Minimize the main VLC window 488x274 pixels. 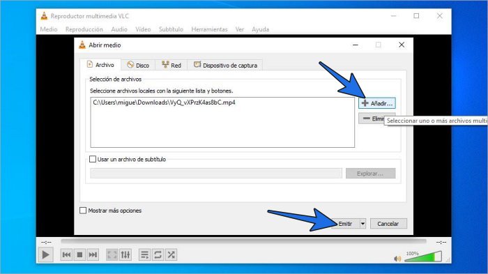(x=393, y=16)
